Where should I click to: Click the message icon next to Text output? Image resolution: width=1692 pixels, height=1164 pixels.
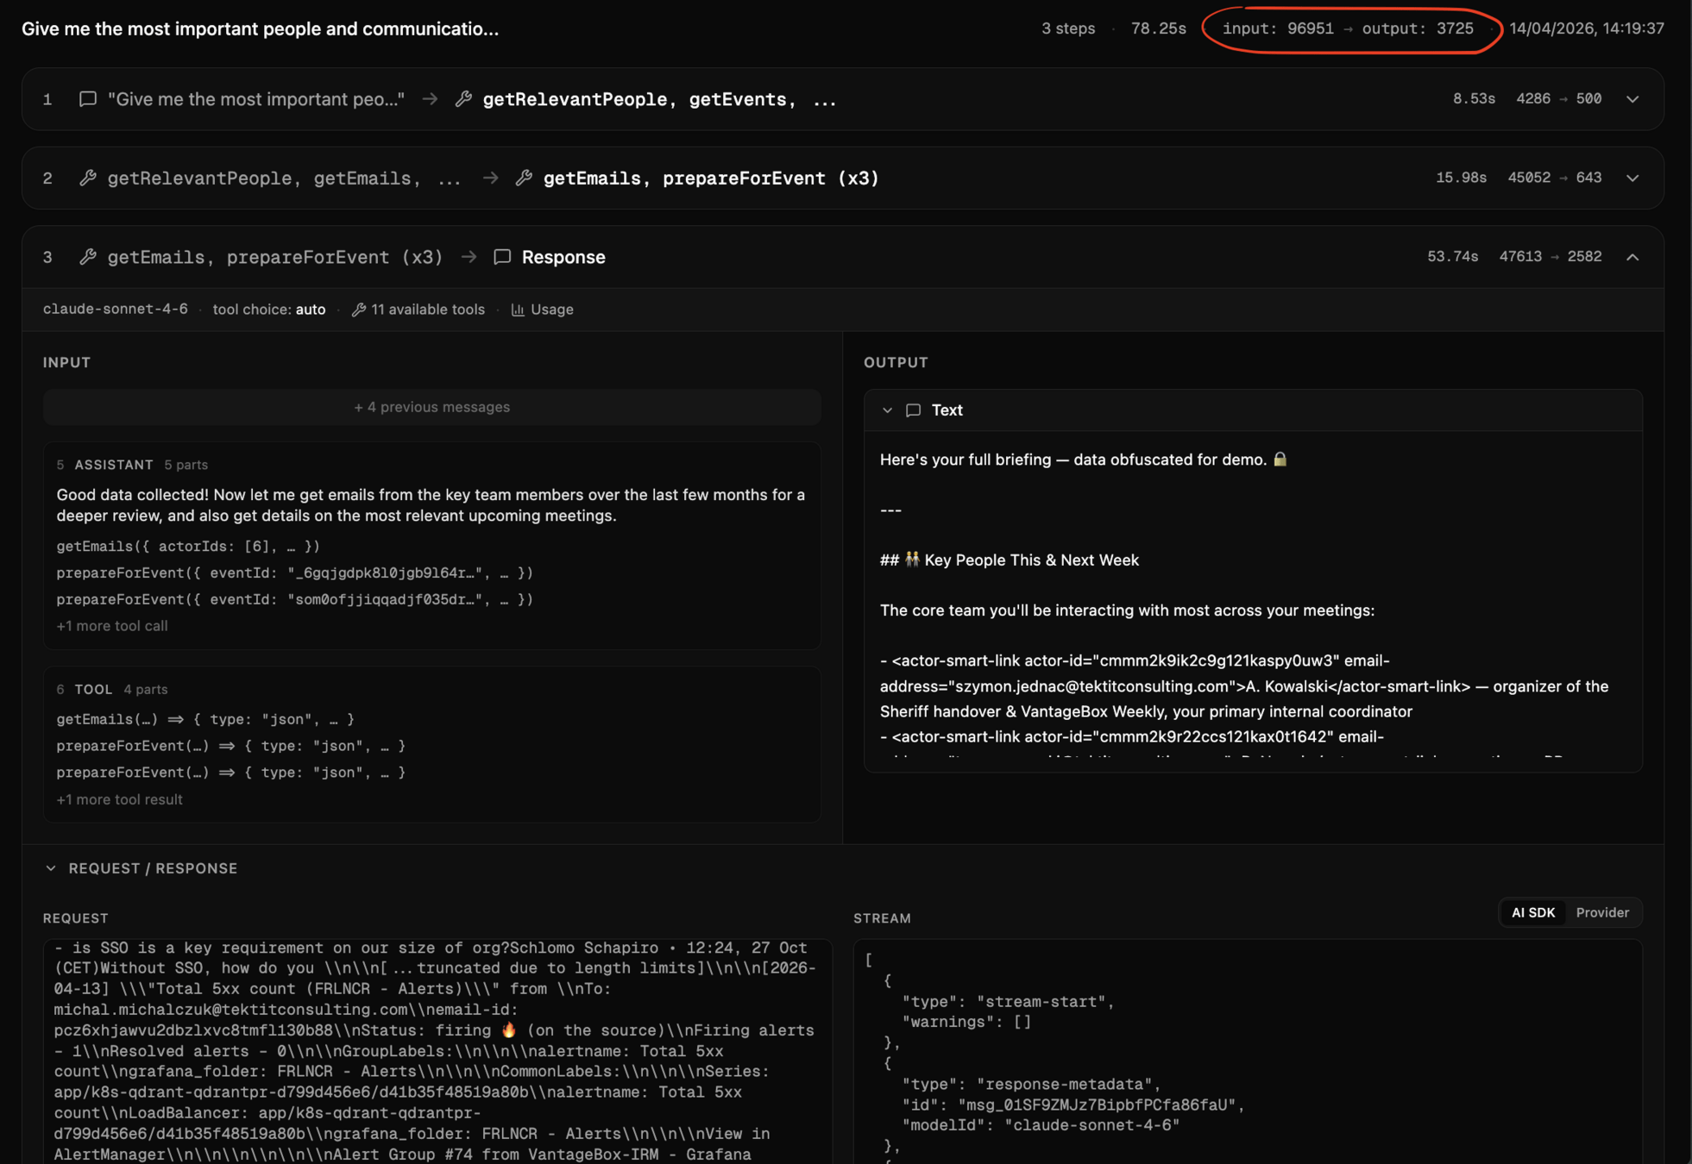(x=913, y=410)
